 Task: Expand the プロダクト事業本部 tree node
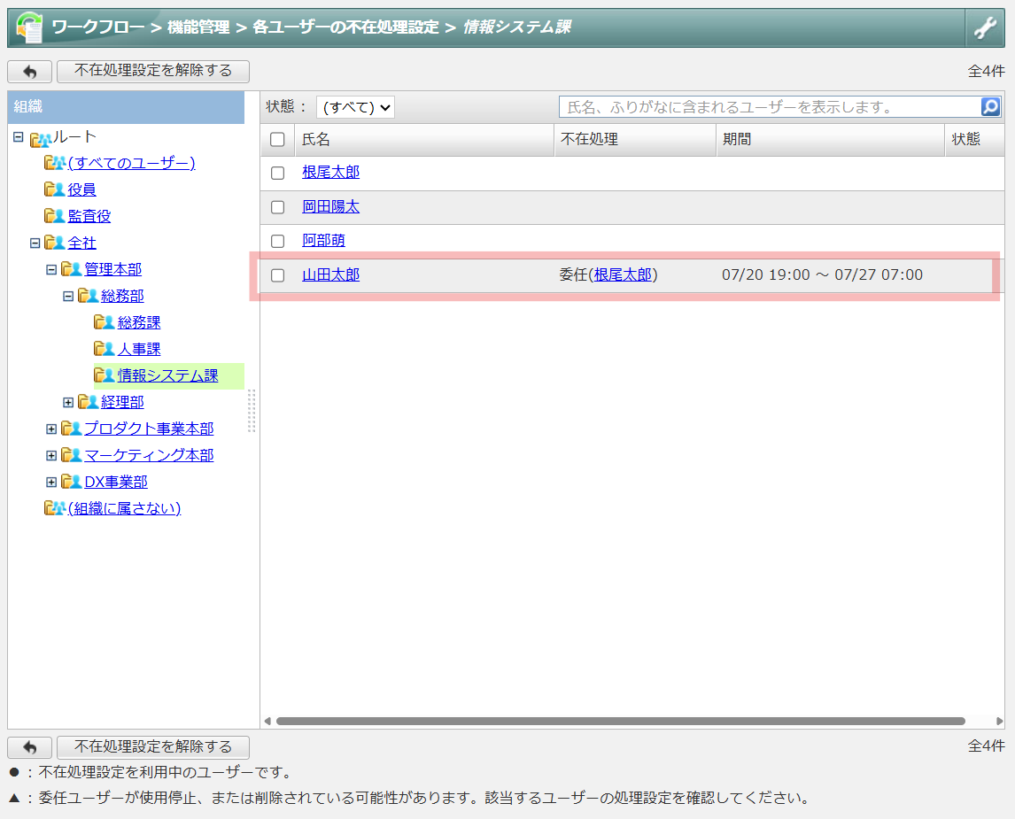[51, 429]
